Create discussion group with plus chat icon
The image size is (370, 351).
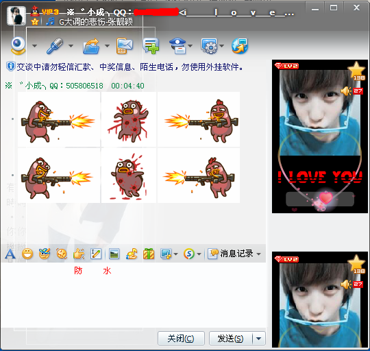click(151, 46)
